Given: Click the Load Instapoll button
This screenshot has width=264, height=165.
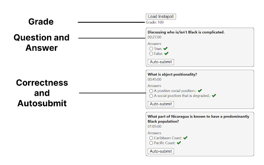Looking at the screenshot, I should coord(161,16).
